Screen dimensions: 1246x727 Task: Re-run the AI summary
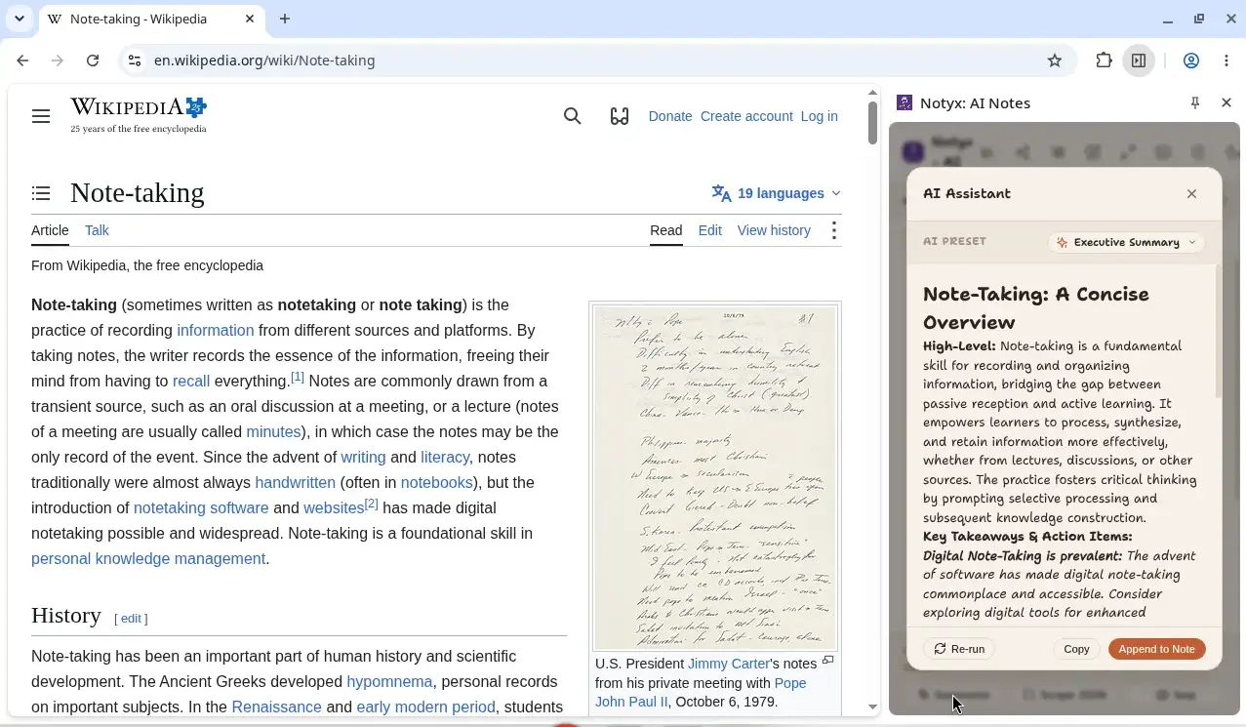pos(959,649)
